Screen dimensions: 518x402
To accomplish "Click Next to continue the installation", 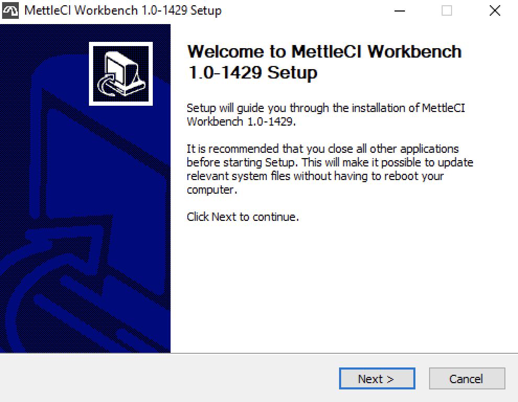I will tap(377, 378).
